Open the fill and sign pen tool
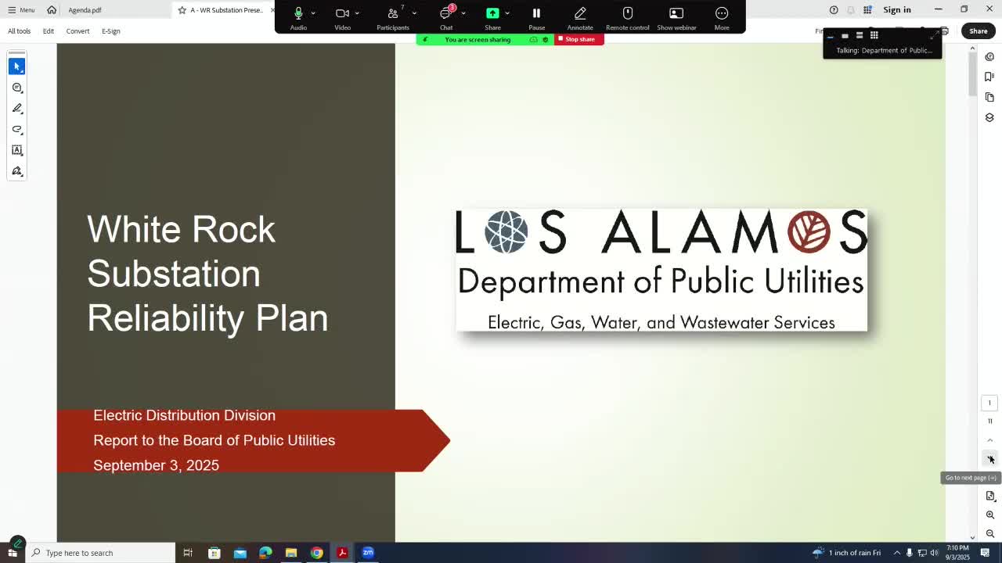Viewport: 1002px width, 563px height. 17,171
